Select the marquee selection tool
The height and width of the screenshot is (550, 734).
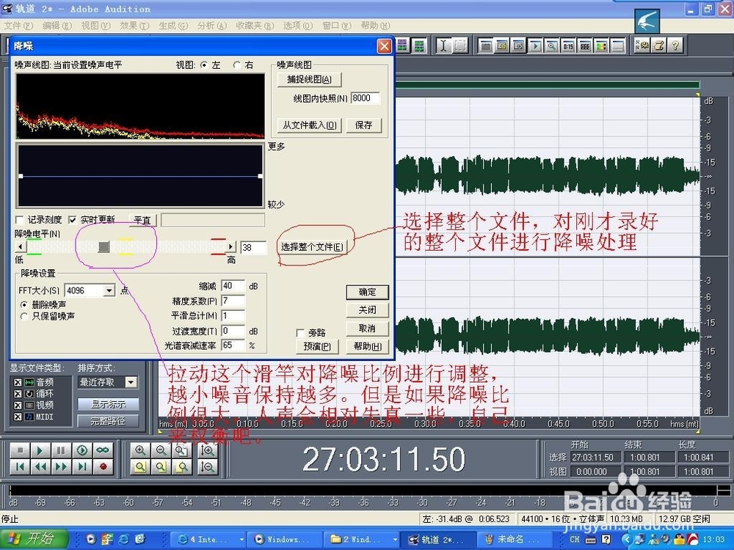(461, 45)
